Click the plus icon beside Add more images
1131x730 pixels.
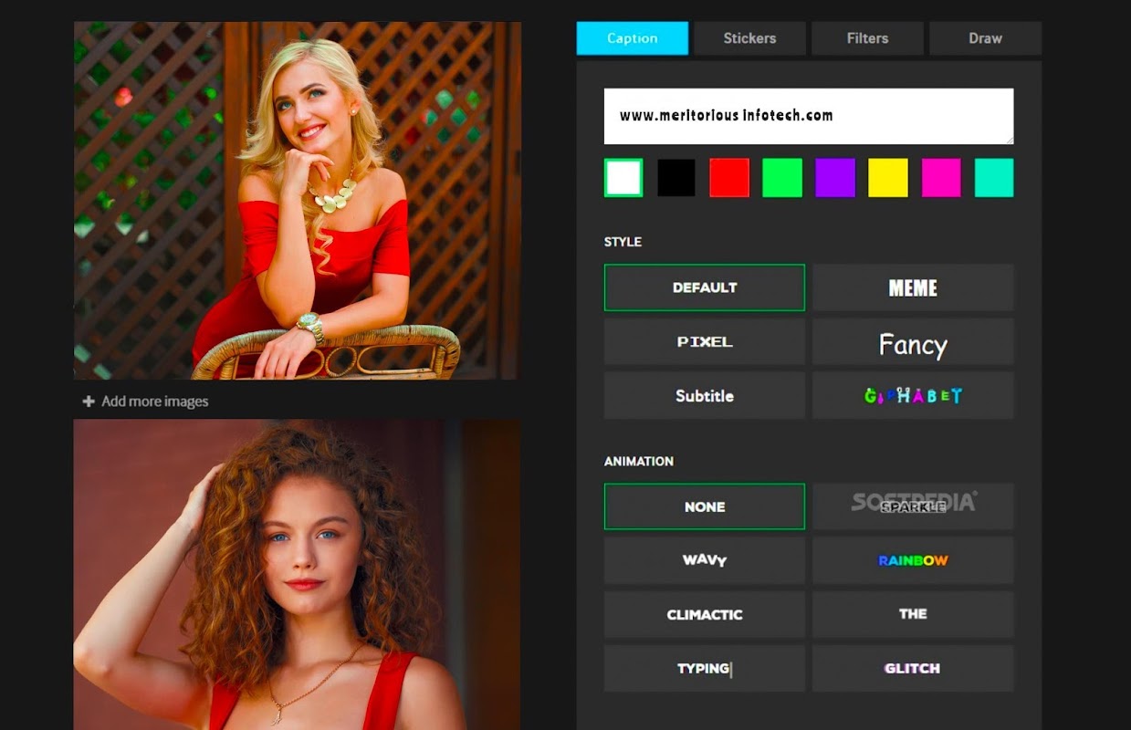click(x=89, y=401)
